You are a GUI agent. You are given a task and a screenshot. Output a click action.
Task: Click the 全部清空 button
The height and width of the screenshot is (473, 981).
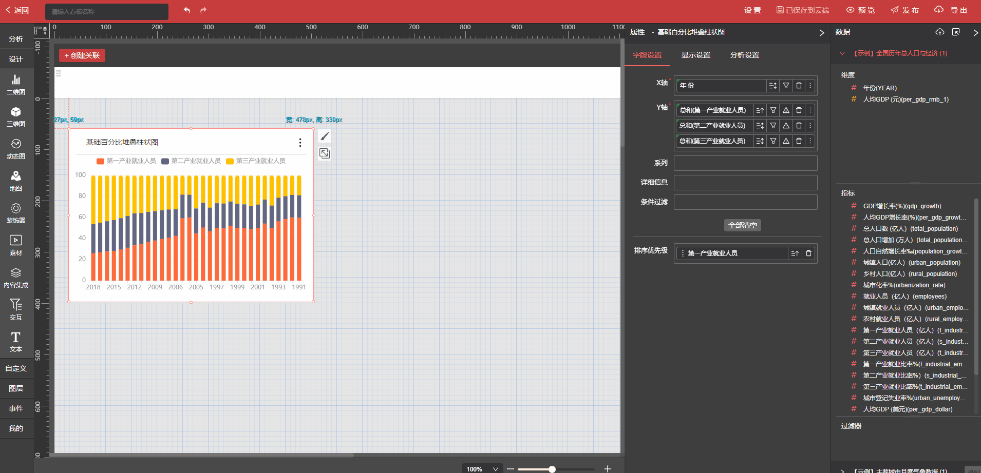pos(742,225)
